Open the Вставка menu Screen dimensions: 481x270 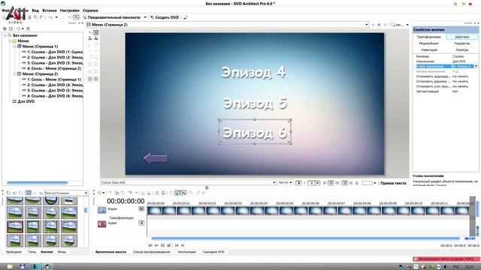click(x=50, y=10)
